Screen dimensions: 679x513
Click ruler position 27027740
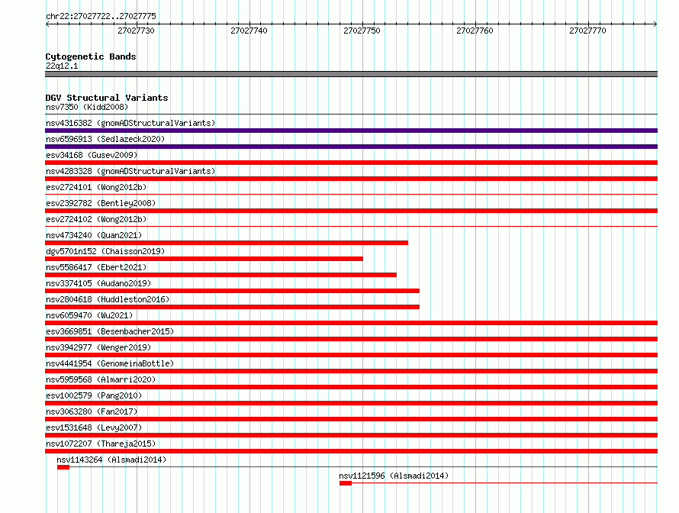click(249, 31)
